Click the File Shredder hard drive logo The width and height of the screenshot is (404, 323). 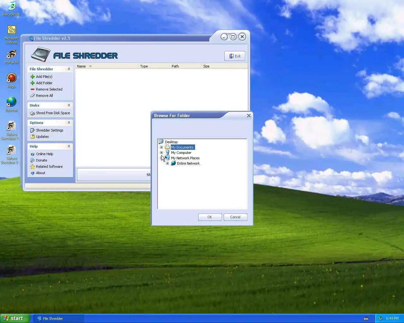40,54
